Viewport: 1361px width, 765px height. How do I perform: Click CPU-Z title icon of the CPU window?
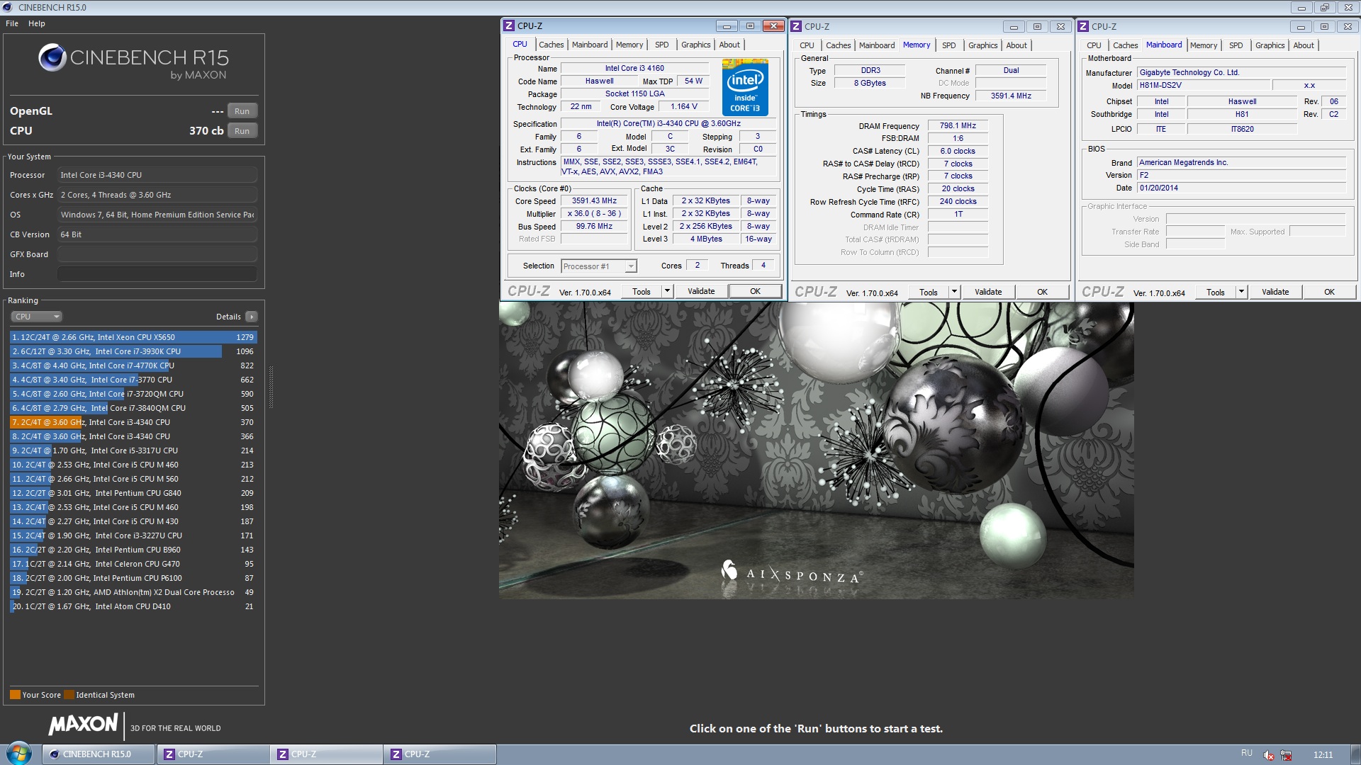tap(509, 26)
